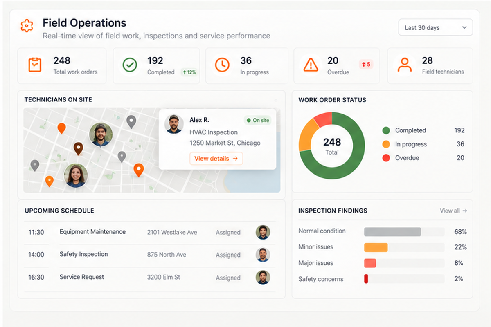Click the HVAC Inspection text in the popup
This screenshot has height=327, width=491.
214,132
